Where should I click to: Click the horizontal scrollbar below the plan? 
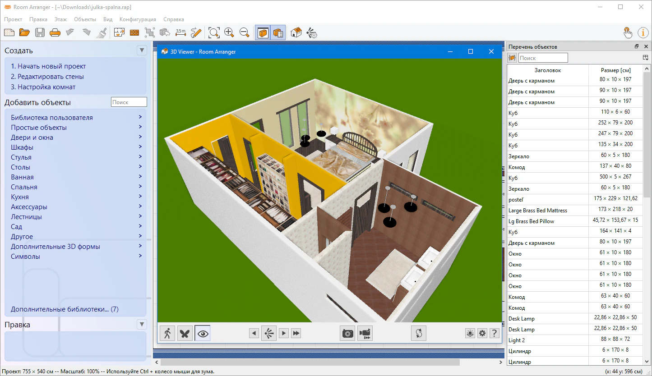click(x=310, y=362)
